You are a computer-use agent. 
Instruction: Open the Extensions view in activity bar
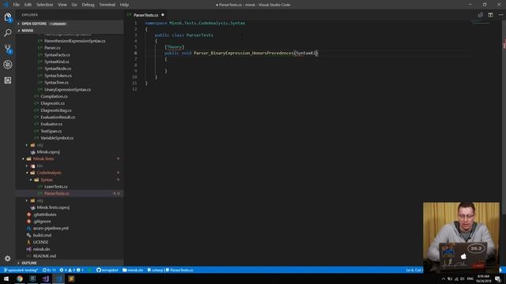pyautogui.click(x=7, y=80)
